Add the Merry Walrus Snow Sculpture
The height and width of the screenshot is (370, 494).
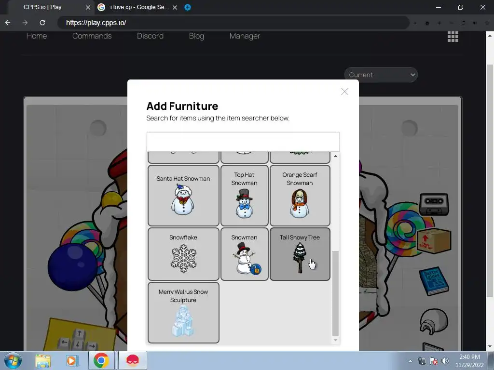[183, 312]
